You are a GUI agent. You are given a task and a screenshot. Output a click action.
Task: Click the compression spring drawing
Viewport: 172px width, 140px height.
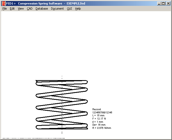pos(62,105)
